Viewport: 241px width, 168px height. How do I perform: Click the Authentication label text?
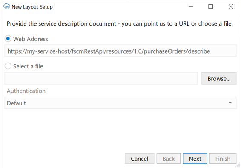click(26, 91)
